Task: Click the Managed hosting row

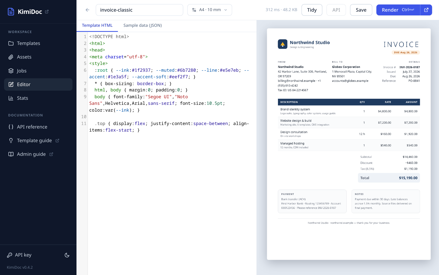Action: (349, 145)
